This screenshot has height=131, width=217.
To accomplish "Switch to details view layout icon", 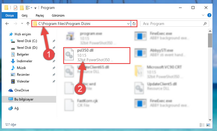I will (202, 125).
